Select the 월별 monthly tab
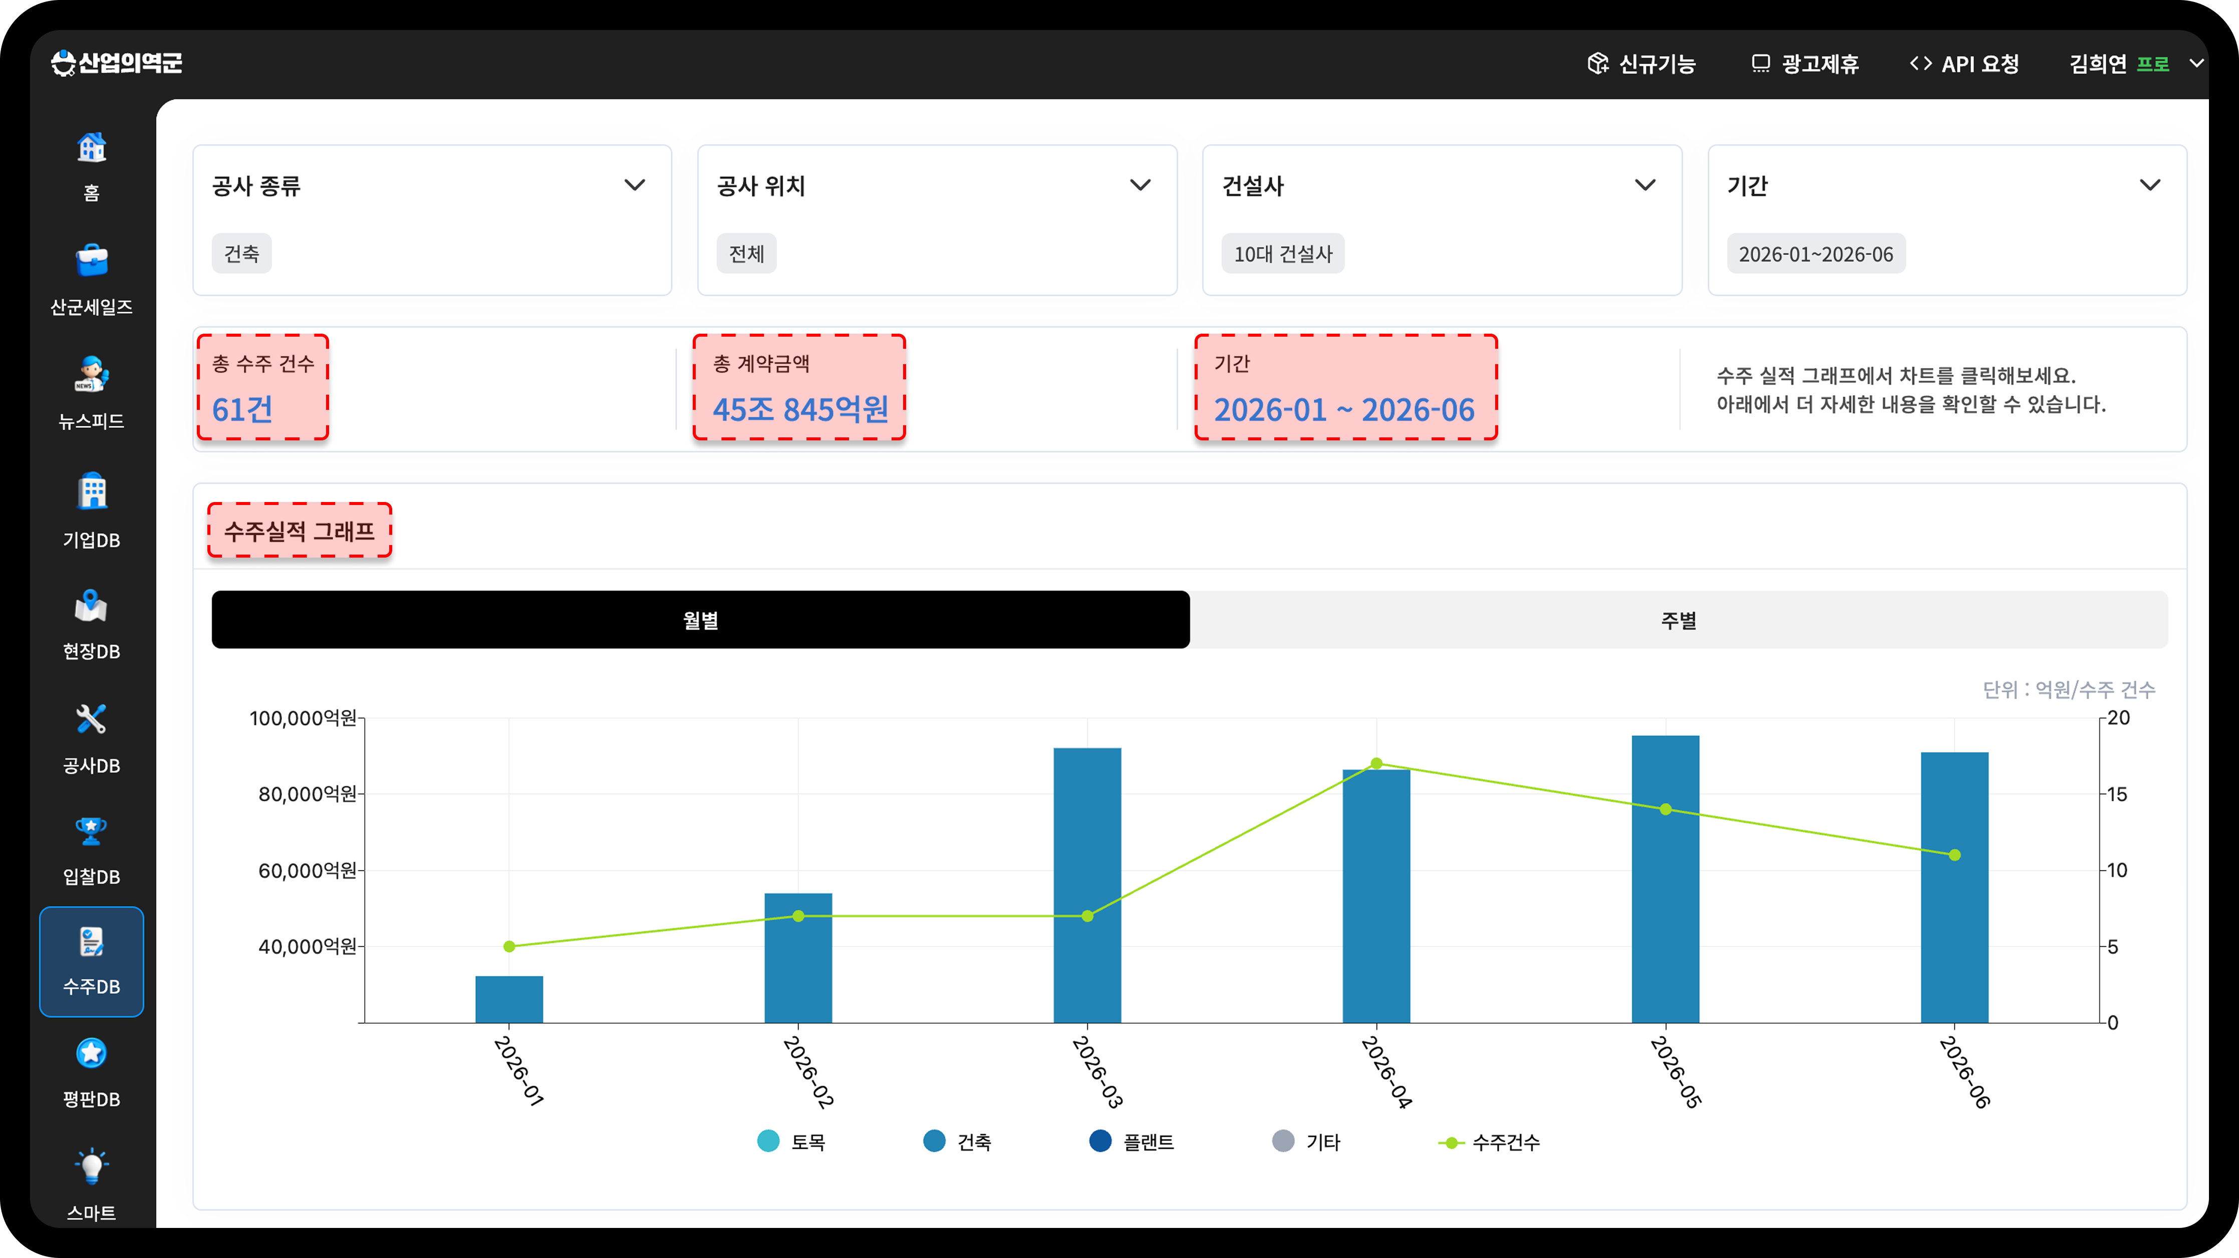2239x1258 pixels. pyautogui.click(x=701, y=620)
